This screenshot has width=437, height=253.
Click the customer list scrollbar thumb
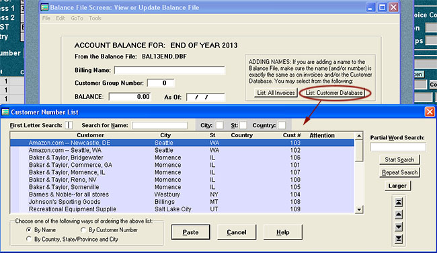359,150
